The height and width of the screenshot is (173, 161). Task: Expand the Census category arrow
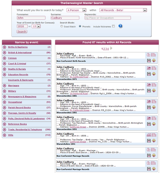point(4,58)
